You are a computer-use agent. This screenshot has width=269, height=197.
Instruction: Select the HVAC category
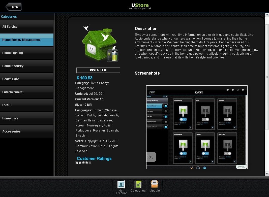[x=27, y=105]
